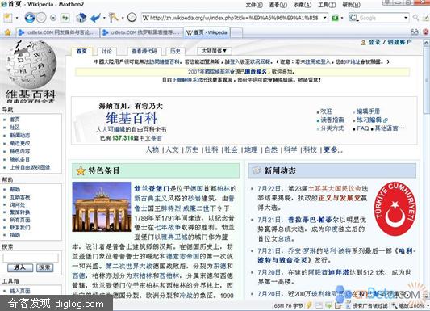Open the 最近更改 sidebar link
430x311 pixels.
pos(20,143)
